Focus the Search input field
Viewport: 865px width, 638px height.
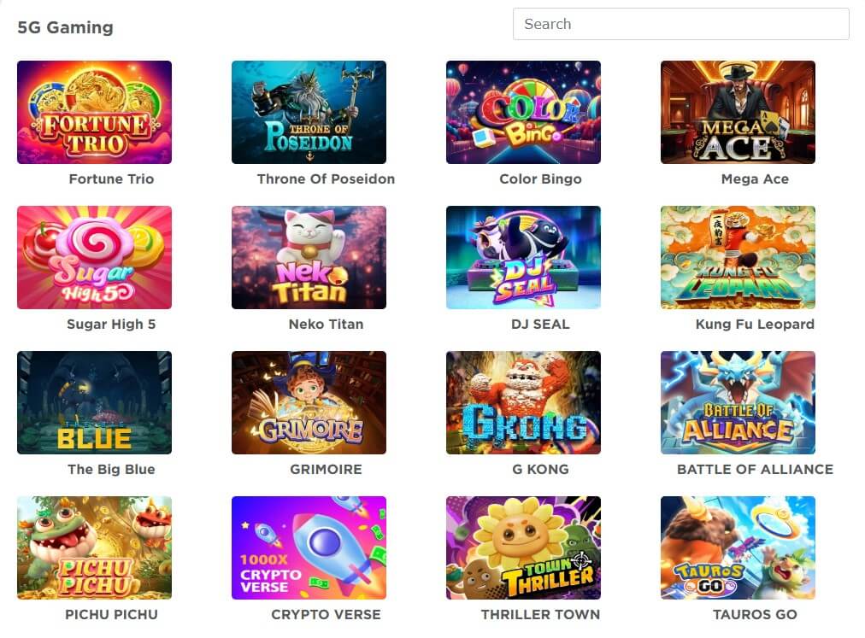[x=680, y=24]
